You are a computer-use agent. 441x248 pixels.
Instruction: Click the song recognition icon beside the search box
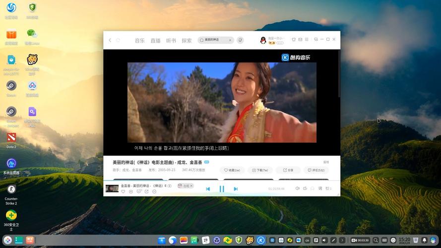pos(240,40)
